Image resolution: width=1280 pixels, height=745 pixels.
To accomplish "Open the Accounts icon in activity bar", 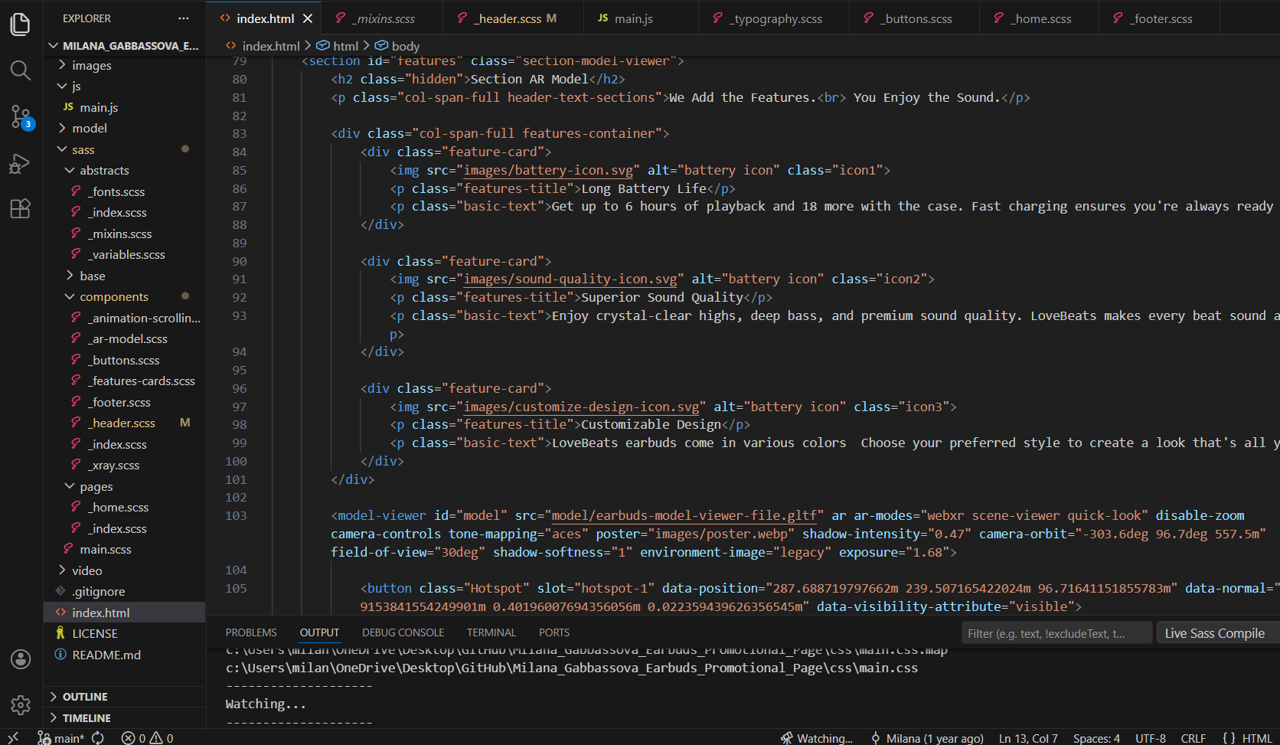I will tap(20, 658).
